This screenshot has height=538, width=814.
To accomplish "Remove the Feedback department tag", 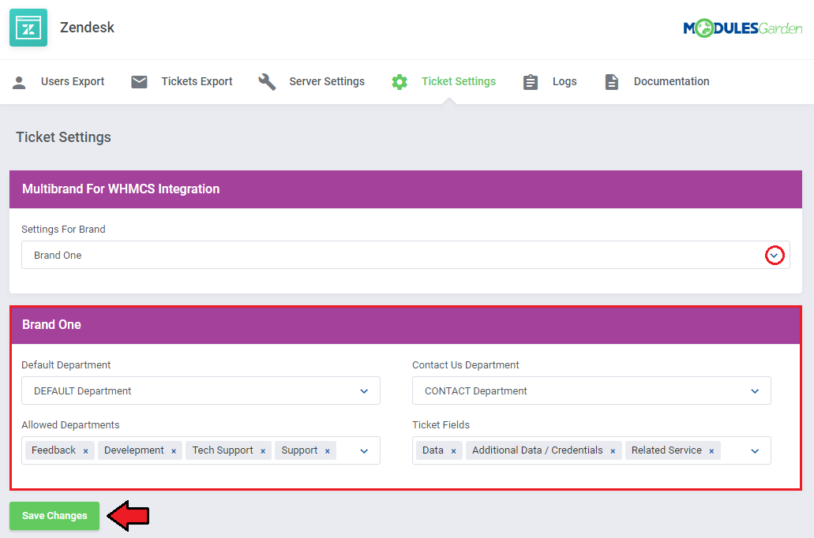I will click(x=85, y=451).
